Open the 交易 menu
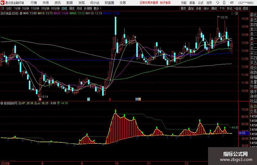 [x=123, y=3]
